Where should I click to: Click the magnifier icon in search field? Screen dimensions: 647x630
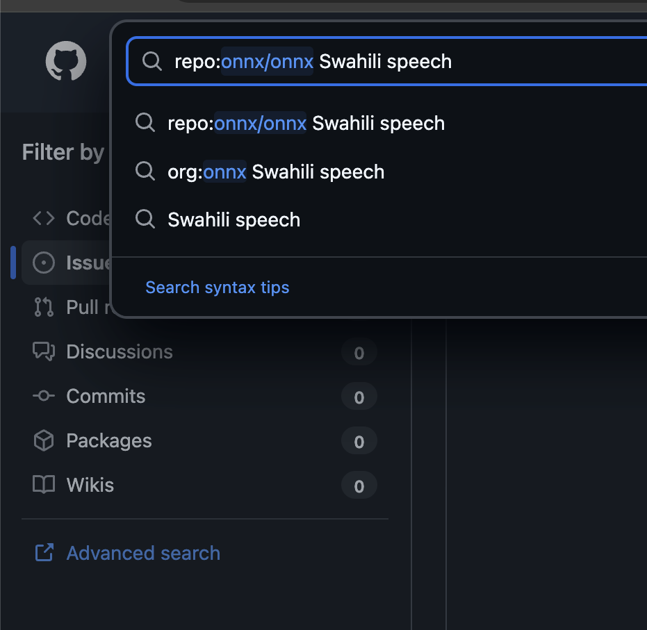(151, 61)
